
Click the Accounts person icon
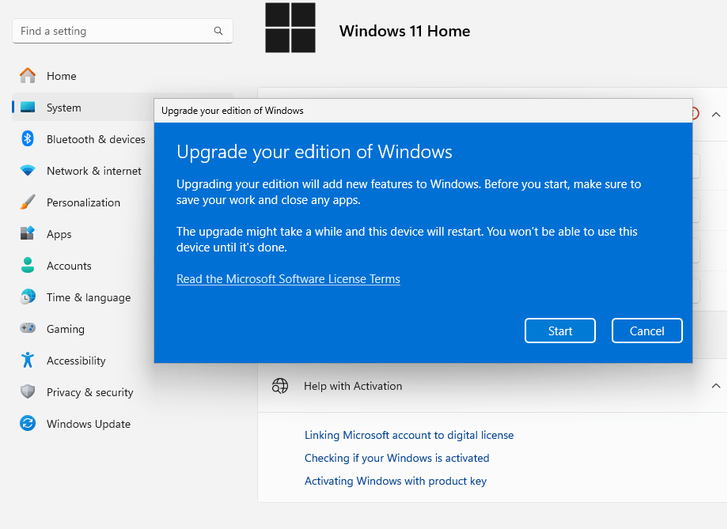(x=28, y=265)
